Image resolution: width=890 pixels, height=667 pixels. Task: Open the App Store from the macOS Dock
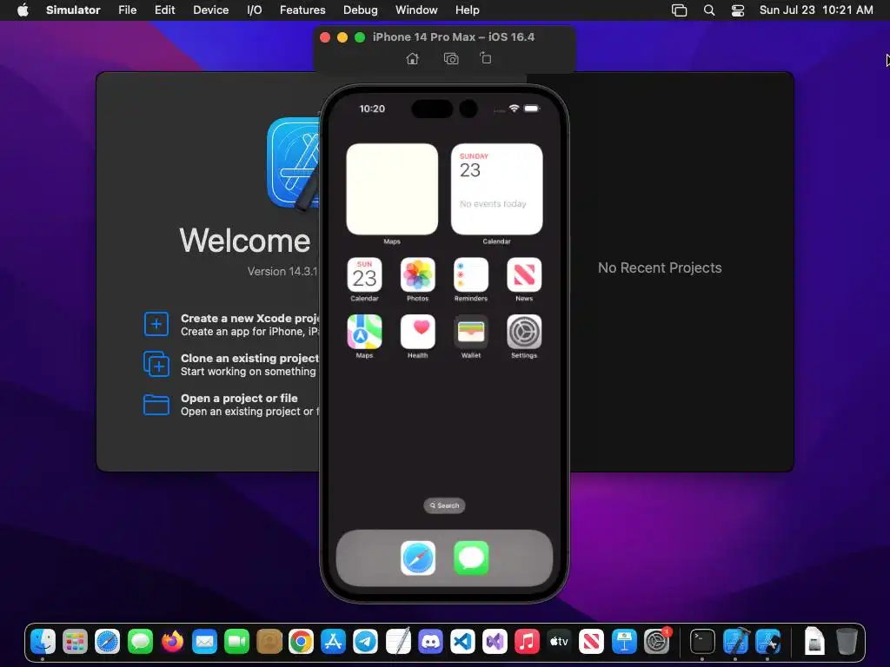click(x=333, y=642)
